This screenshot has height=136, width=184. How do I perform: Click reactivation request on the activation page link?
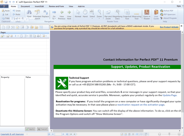pos(141,105)
